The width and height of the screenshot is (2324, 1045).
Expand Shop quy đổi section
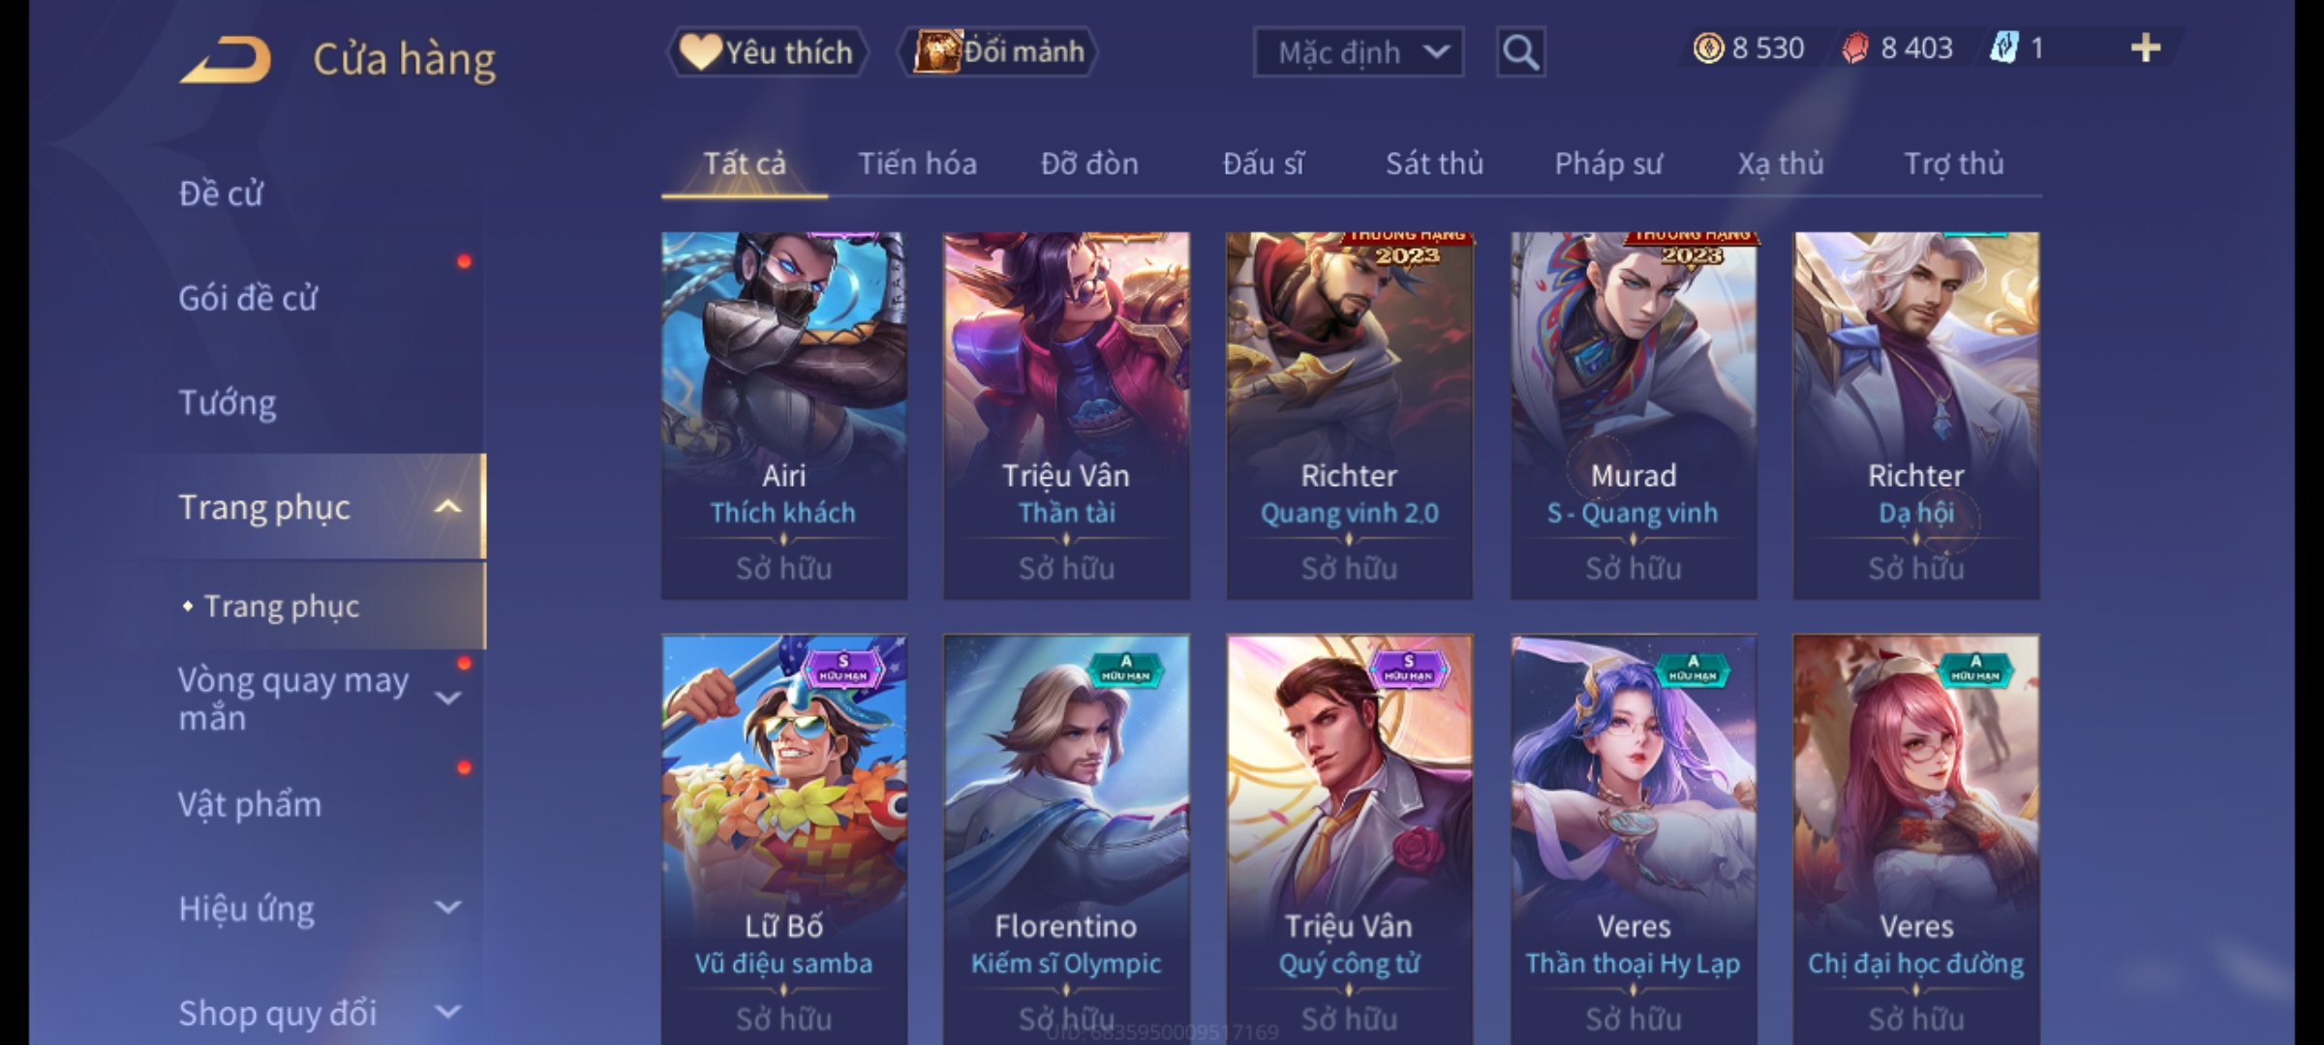[447, 1012]
